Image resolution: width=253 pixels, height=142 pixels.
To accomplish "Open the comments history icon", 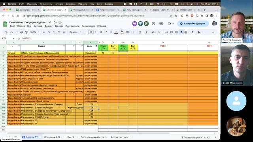I will pyautogui.click(x=161, y=24).
